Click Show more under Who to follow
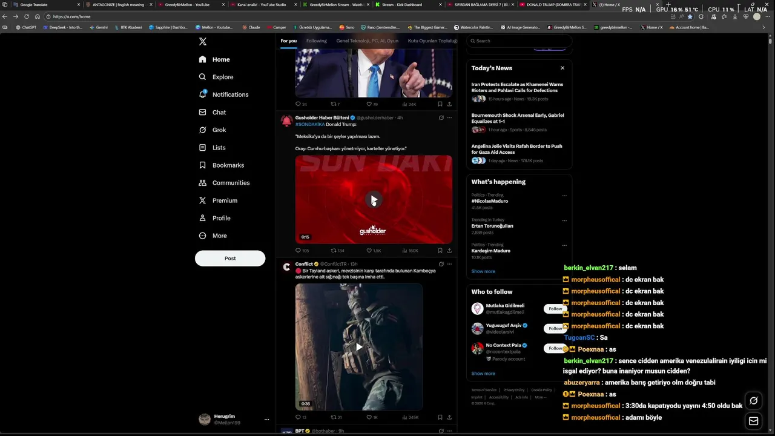775x436 pixels. pos(483,374)
